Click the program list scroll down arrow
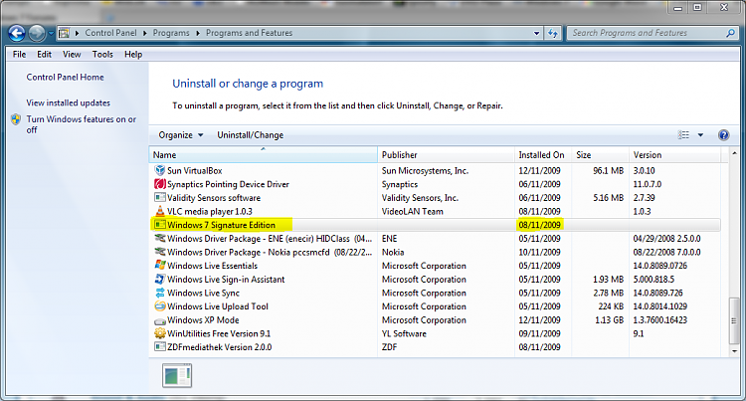 click(x=734, y=351)
